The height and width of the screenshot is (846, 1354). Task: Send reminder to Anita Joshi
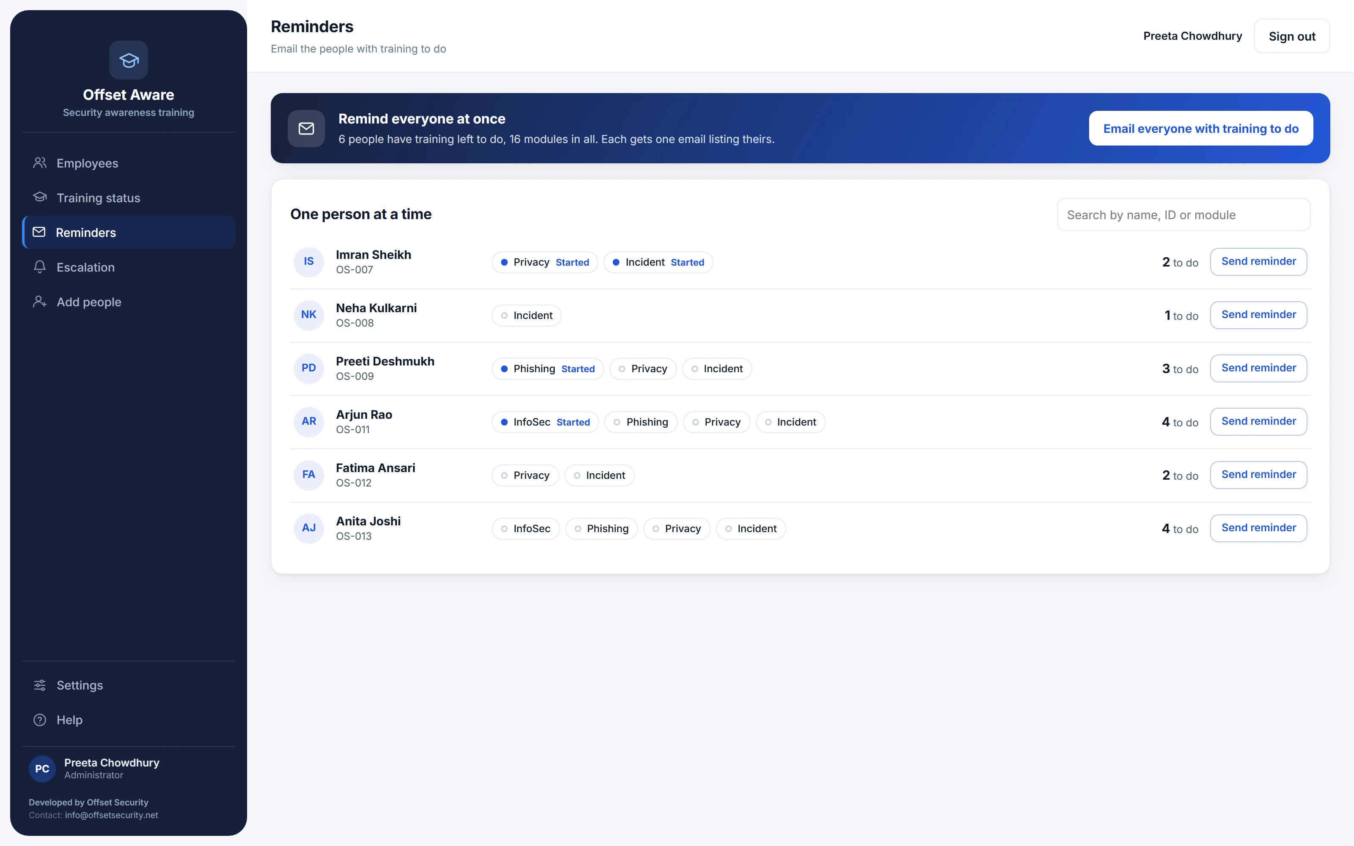(1258, 527)
